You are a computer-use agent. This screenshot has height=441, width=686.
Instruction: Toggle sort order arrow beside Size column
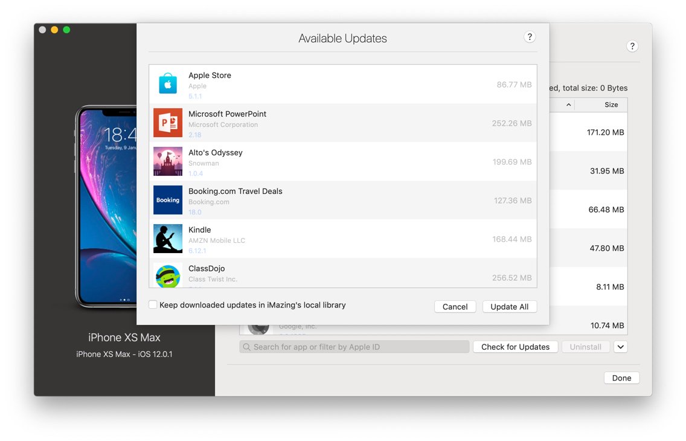click(568, 105)
